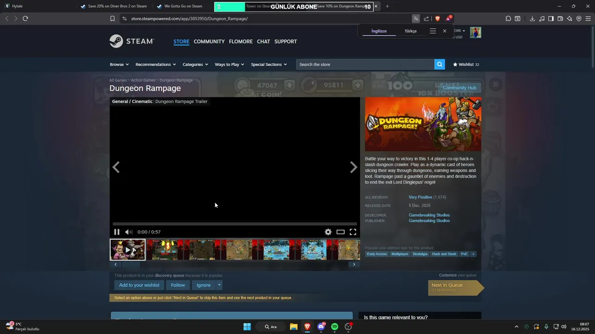This screenshot has width=595, height=334.
Task: Click the Hack and Slash tag
Action: pos(444,254)
